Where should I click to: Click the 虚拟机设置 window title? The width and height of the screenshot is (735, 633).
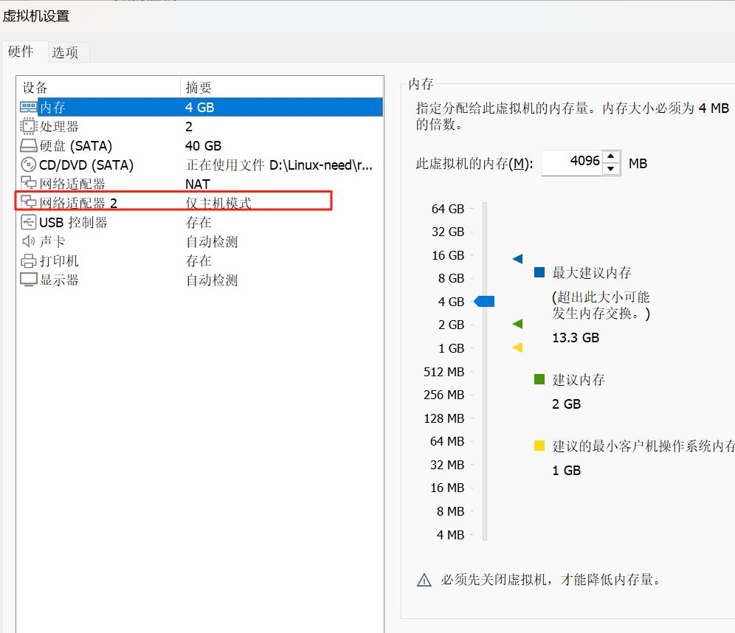click(x=36, y=16)
